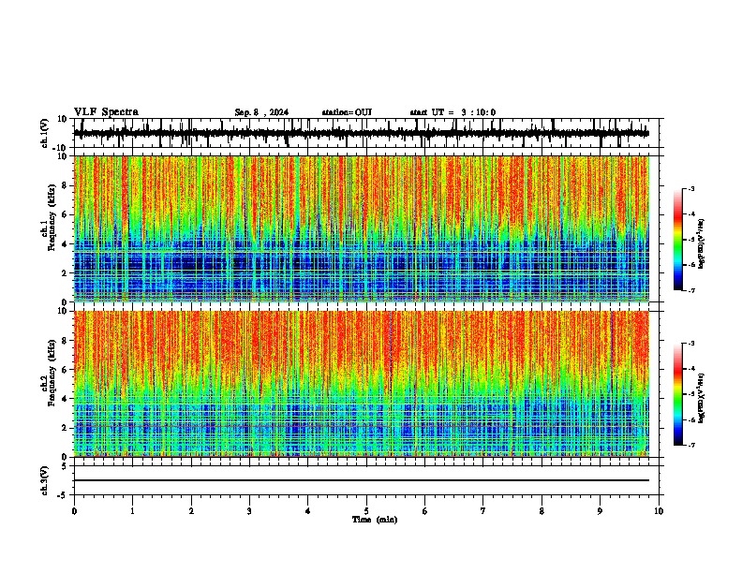Click the "-7" label on ch.1 color bar
The height and width of the screenshot is (573, 742).
(x=691, y=290)
